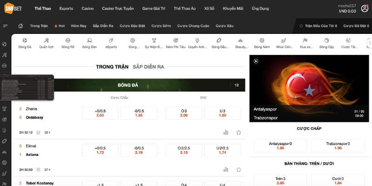
Task: Open statistics for Zhenis vs Ordabasy
Action: (x=226, y=133)
